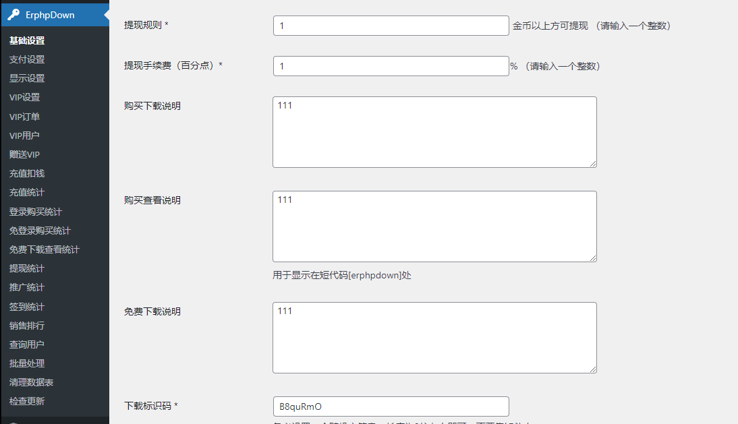Open 查询用户 menu entry
This screenshot has height=424, width=738.
[x=27, y=344]
